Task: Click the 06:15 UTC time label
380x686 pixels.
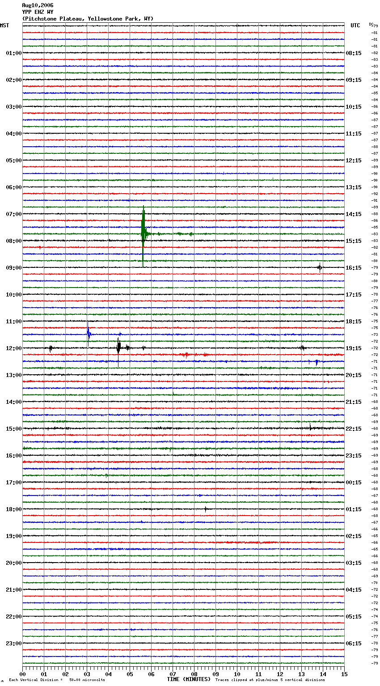Action: (354, 644)
